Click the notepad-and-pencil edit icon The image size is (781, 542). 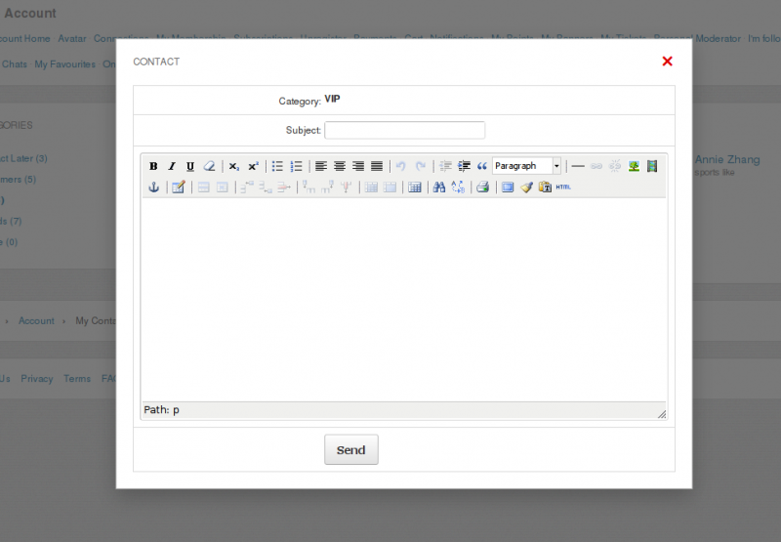tap(179, 188)
